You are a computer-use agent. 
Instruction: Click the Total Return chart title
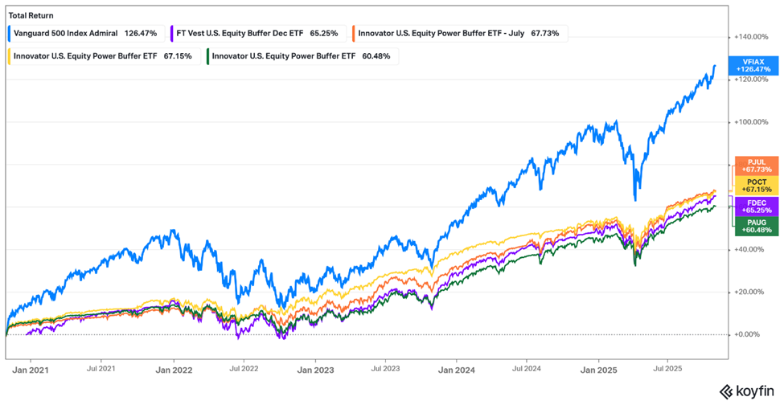coord(31,14)
